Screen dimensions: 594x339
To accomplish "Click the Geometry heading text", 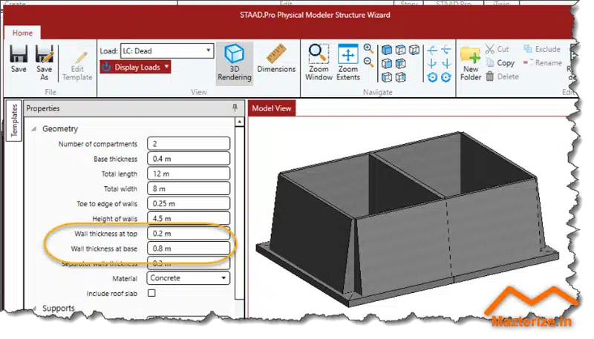I will pyautogui.click(x=60, y=129).
